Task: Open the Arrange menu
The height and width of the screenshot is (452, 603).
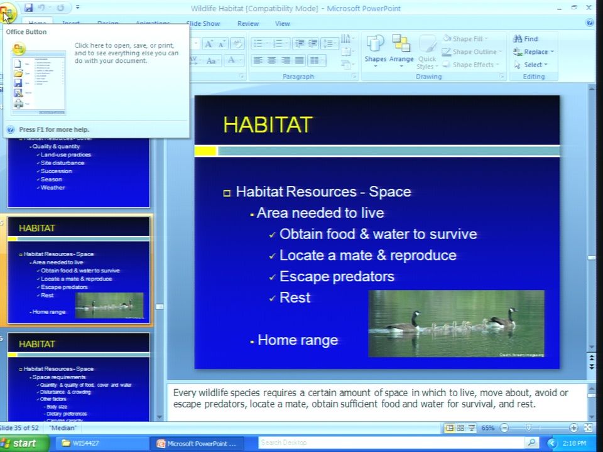Action: 401,51
